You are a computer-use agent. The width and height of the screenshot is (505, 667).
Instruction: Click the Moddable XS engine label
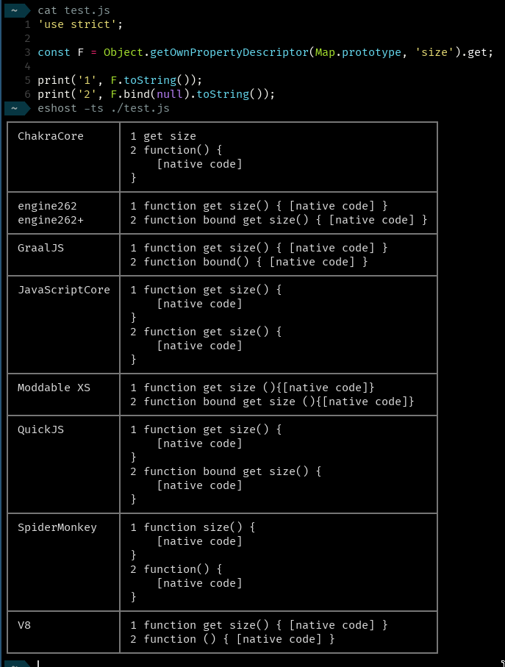point(54,388)
